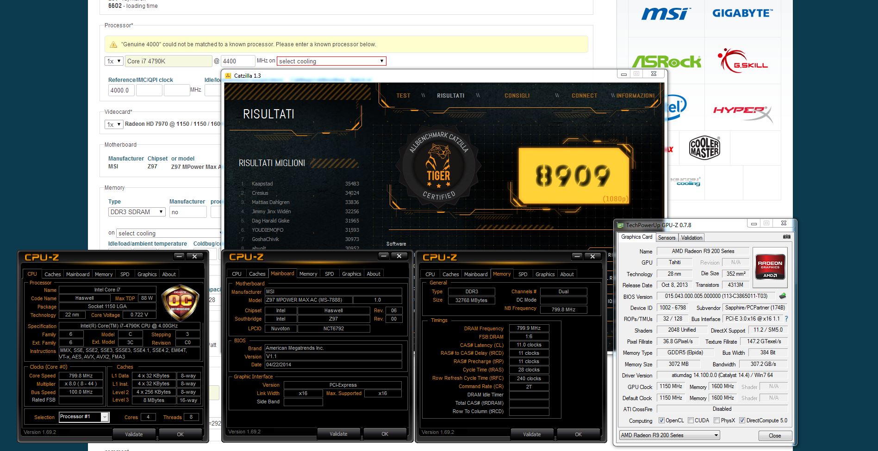Open the Memory tab in middle CPU-Z window
Image resolution: width=878 pixels, height=451 pixels.
point(308,274)
